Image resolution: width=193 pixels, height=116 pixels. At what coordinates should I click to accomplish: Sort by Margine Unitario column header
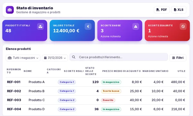[x=155, y=71]
